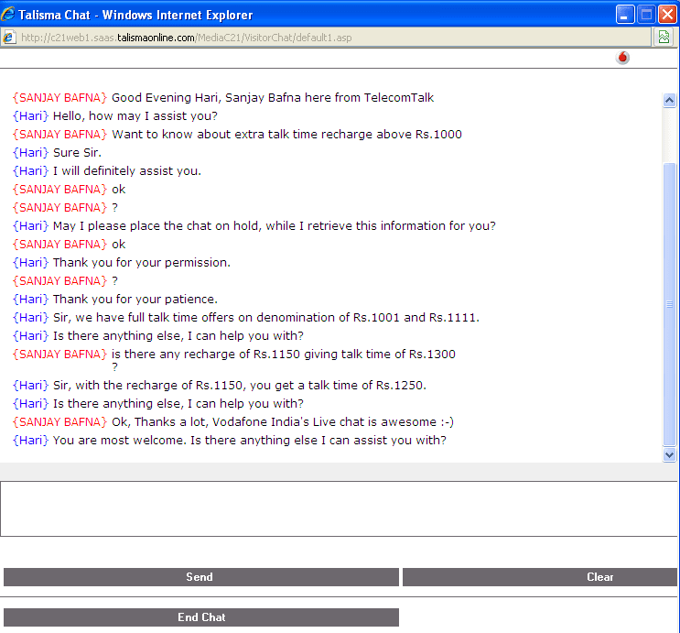Click reply 'you get a talk time of Rs.1250'
The width and height of the screenshot is (680, 633).
(x=240, y=385)
